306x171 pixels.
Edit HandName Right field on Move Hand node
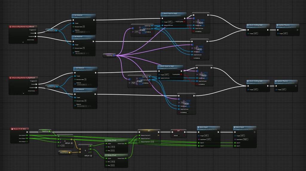click(x=245, y=139)
